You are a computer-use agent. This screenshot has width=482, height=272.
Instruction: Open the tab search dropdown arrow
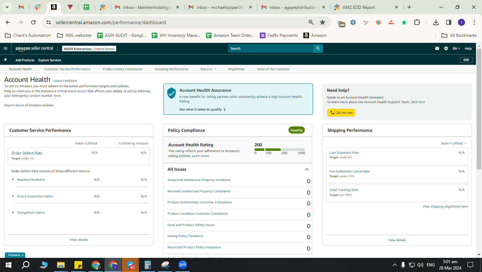point(7,7)
